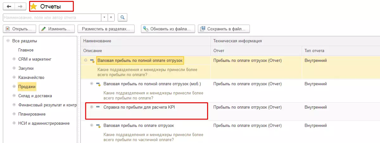Image resolution: width=380 pixels, height=143 pixels.
Task: Click the favorites star icon
Action: coord(34,6)
